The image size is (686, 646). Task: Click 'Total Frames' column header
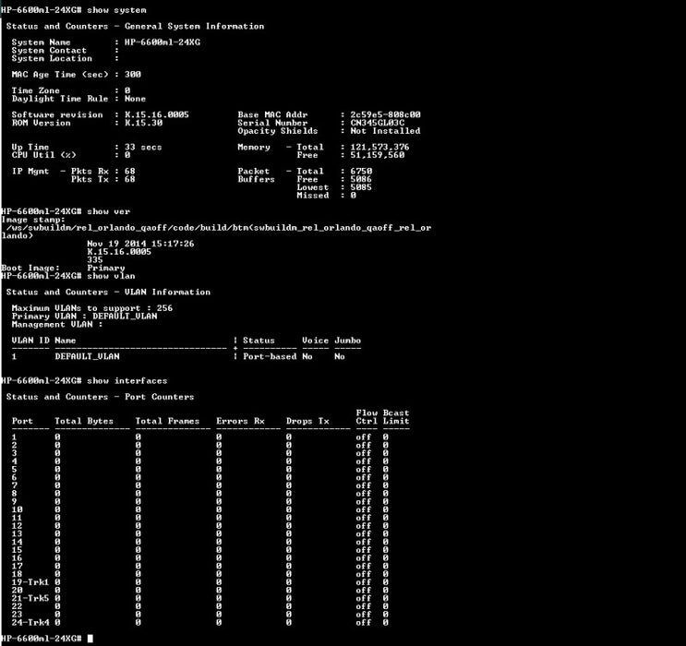[167, 421]
